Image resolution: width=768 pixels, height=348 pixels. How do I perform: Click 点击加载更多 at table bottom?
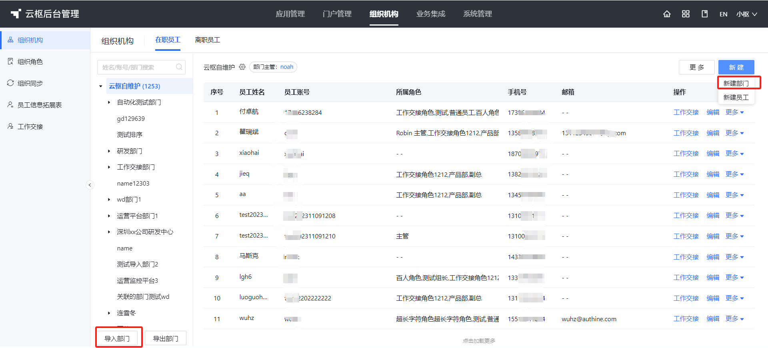point(479,341)
